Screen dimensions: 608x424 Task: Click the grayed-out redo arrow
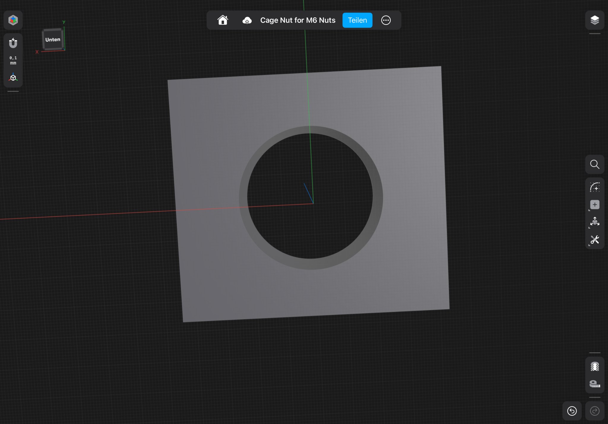[595, 411]
